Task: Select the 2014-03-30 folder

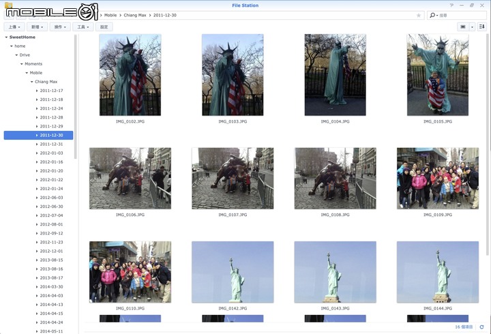Action: (x=51, y=287)
